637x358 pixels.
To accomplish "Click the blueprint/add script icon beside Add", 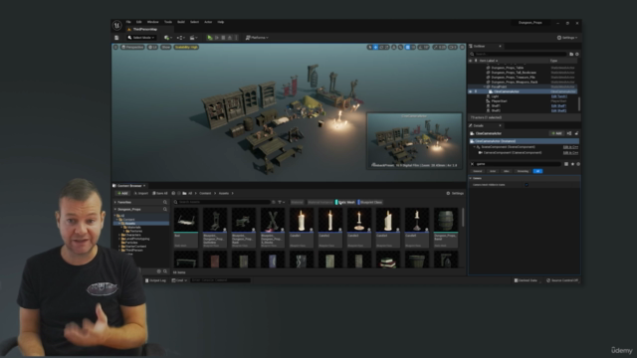I will pos(569,133).
